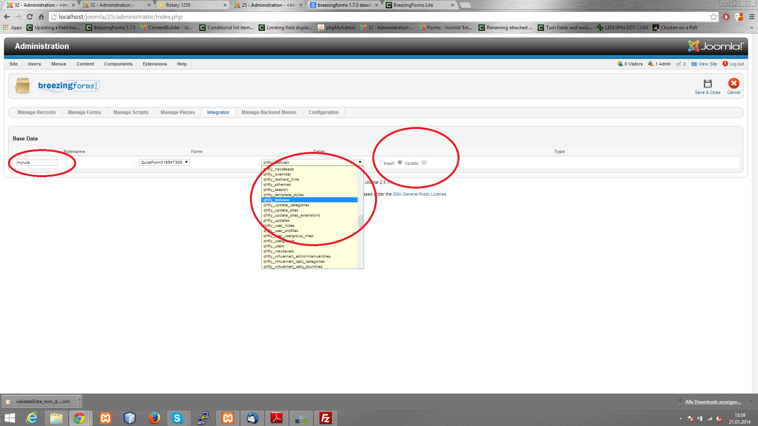
Task: Click the table list scrollbar thumb
Action: tap(360, 221)
